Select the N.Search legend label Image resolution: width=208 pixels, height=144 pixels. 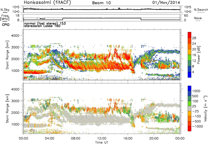(x=201, y=10)
